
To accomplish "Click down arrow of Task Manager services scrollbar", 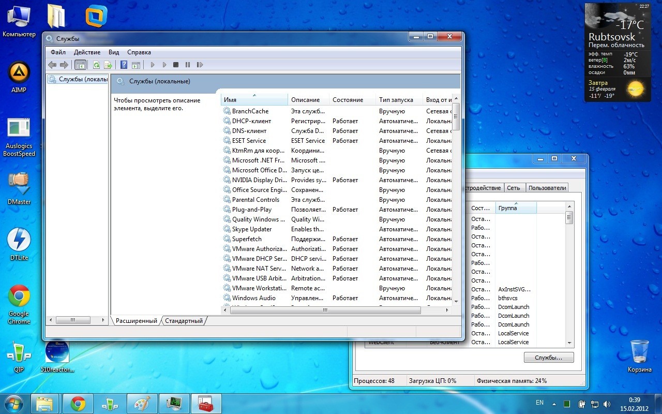I will pyautogui.click(x=569, y=343).
